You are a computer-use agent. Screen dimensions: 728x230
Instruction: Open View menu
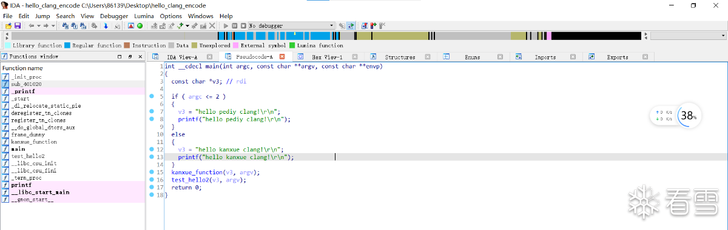(87, 16)
